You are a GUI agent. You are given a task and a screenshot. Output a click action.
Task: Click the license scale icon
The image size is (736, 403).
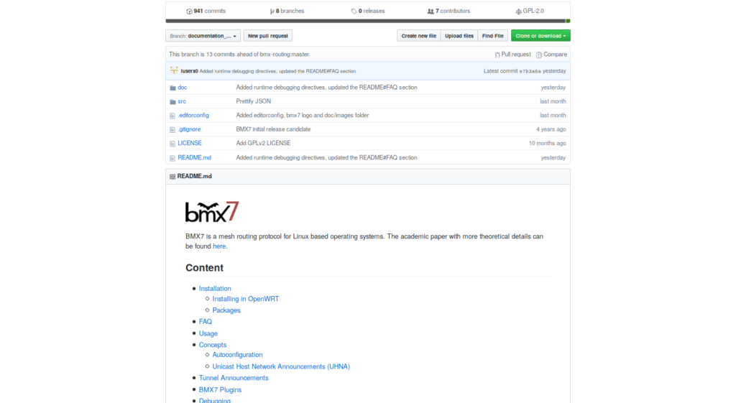(519, 11)
